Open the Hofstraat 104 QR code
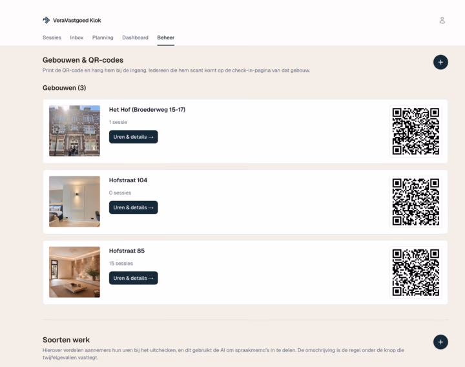The image size is (465, 367). 415,202
